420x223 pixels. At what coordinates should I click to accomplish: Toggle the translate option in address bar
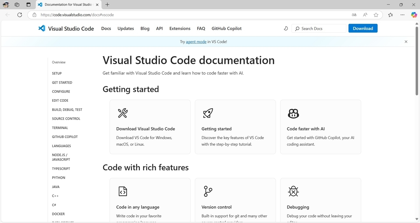coord(354,15)
